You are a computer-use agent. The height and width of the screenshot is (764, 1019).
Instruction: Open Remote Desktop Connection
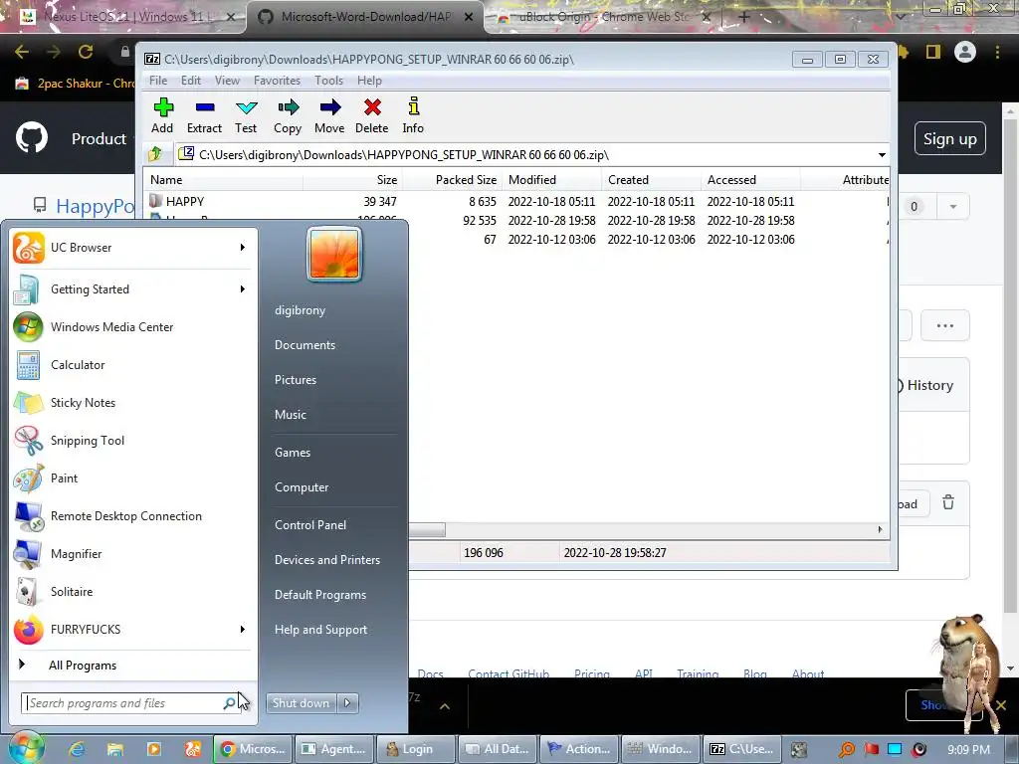pos(131,516)
